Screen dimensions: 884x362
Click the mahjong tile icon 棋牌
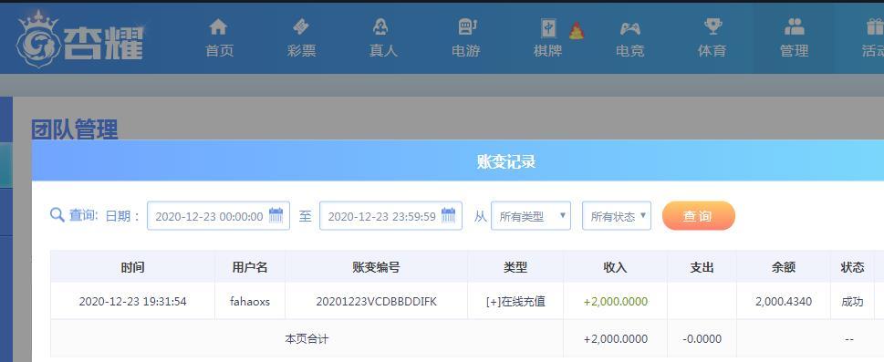click(548, 27)
